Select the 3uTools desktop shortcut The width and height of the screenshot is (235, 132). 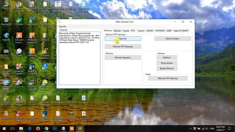click(x=45, y=68)
